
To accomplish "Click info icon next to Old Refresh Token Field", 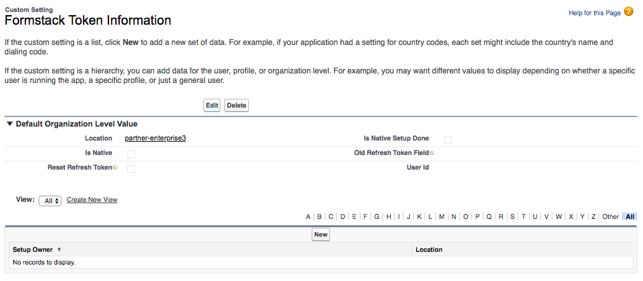I will click(432, 153).
